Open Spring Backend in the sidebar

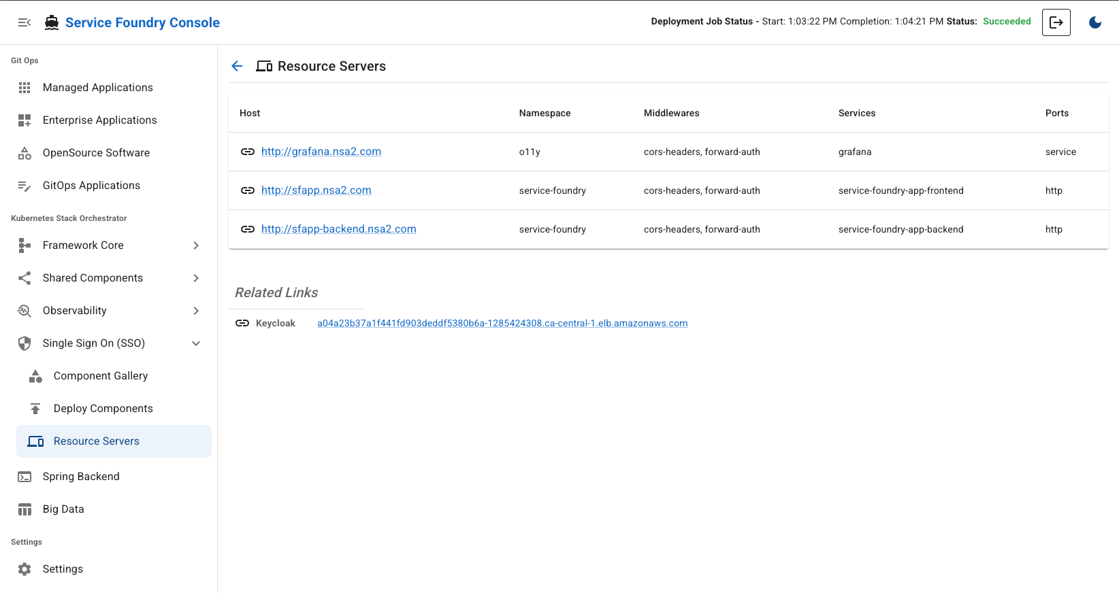pyautogui.click(x=81, y=477)
